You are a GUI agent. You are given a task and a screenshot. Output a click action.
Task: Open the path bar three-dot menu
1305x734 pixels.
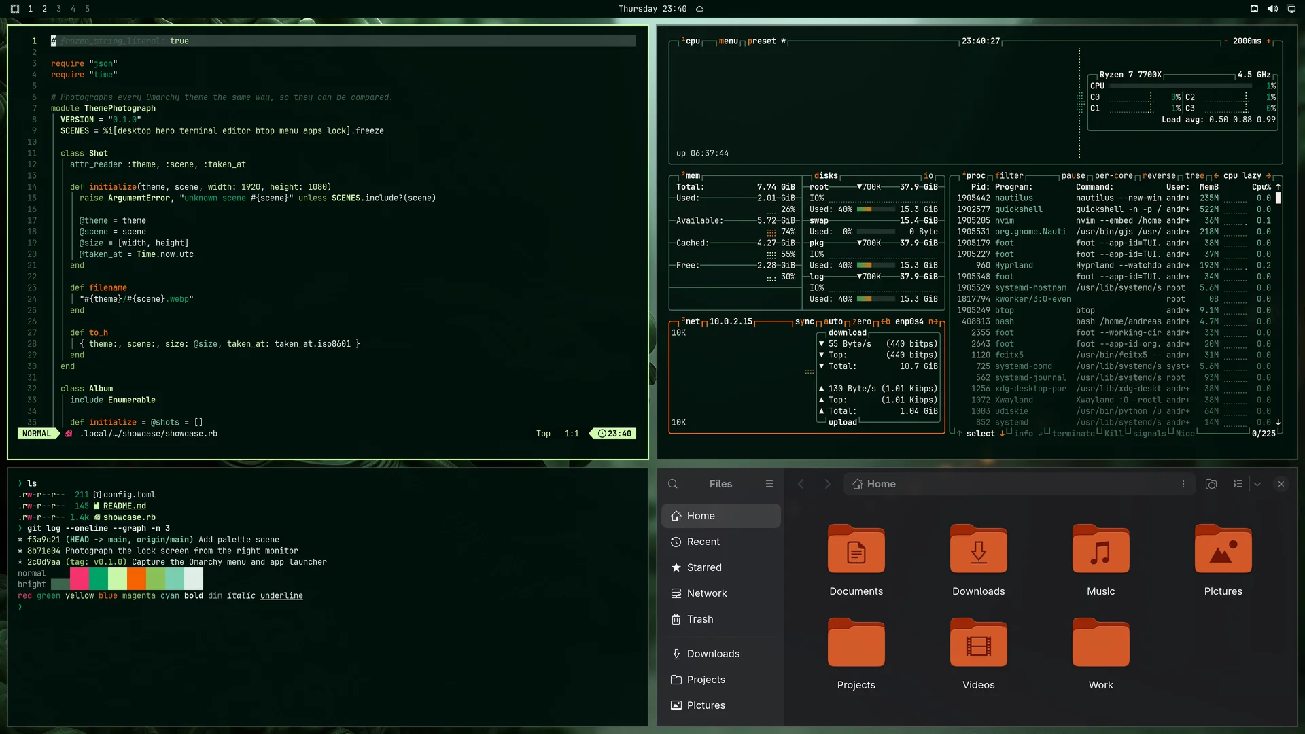click(x=1183, y=484)
